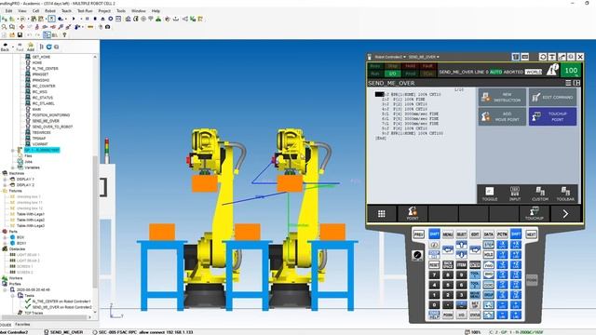Image resolution: width=596 pixels, height=335 pixels.
Task: Expand the Variables tree node
Action: point(13,167)
